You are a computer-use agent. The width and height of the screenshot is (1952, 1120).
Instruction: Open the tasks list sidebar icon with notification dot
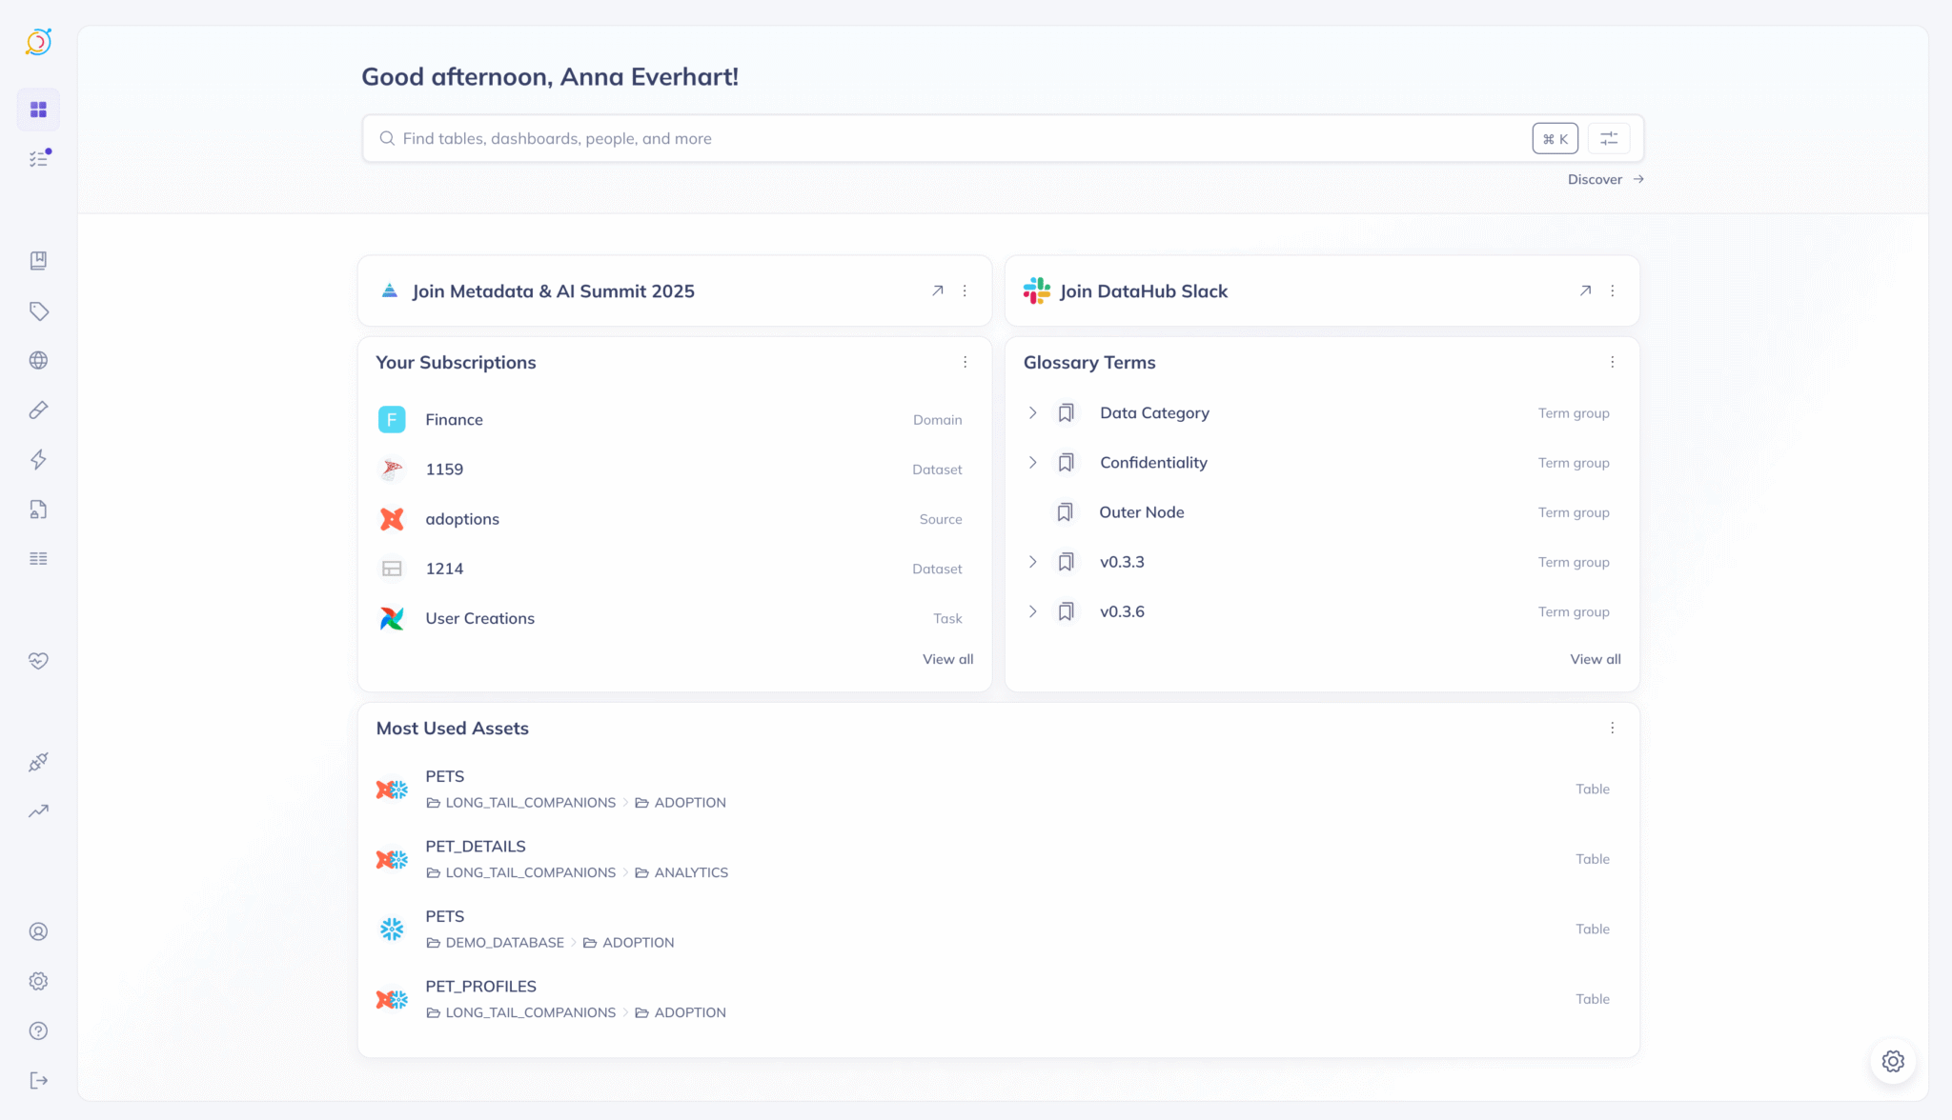38,158
